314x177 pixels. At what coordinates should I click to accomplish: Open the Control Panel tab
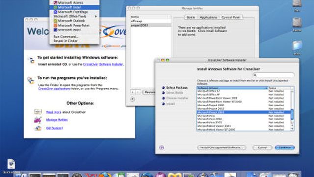(x=231, y=18)
